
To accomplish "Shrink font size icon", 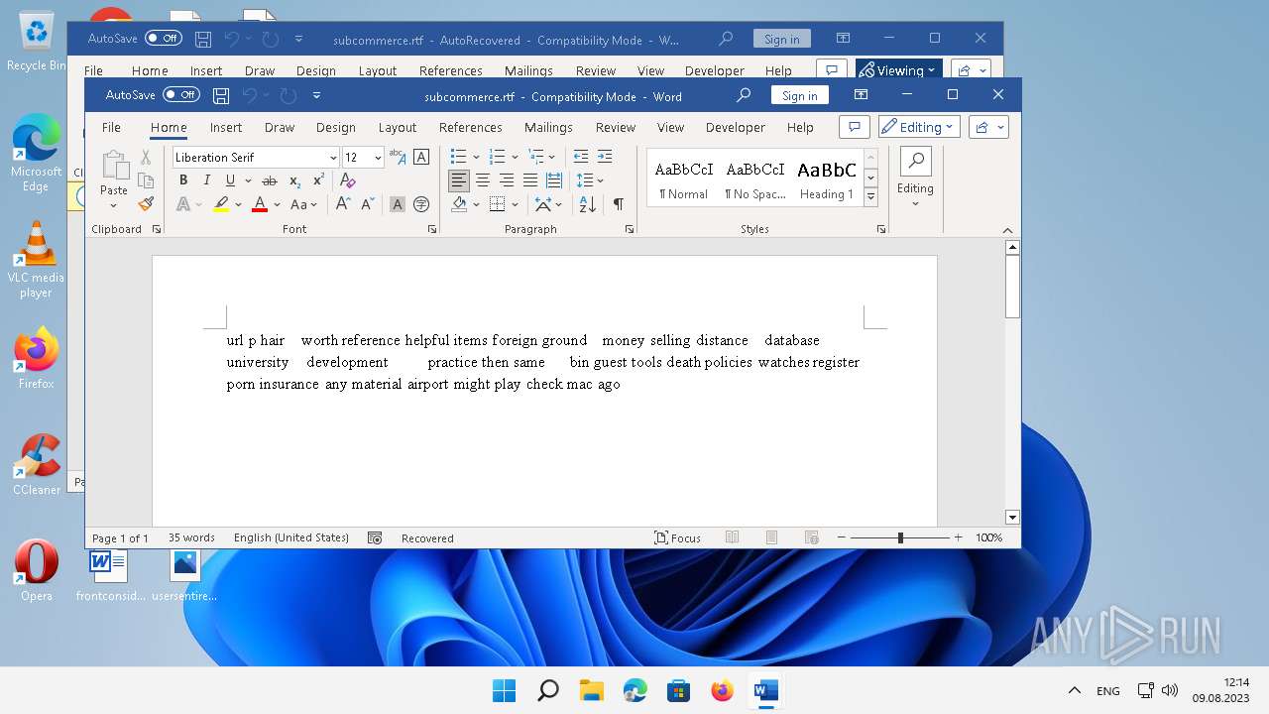I will pos(367,204).
